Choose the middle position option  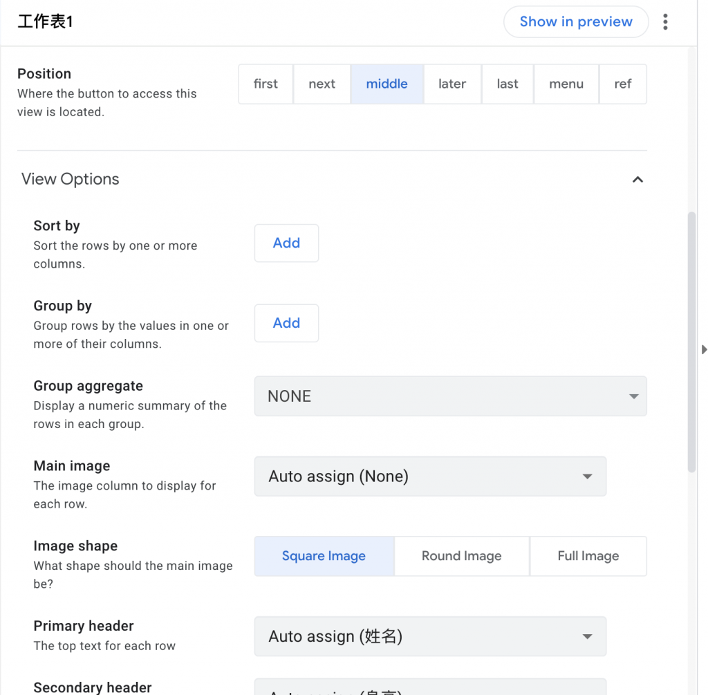coord(386,84)
